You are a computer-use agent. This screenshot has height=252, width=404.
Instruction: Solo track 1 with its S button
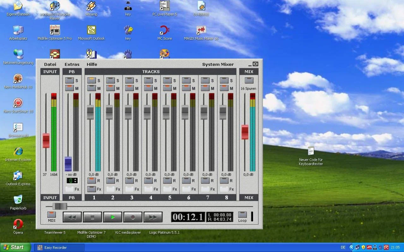[92, 80]
